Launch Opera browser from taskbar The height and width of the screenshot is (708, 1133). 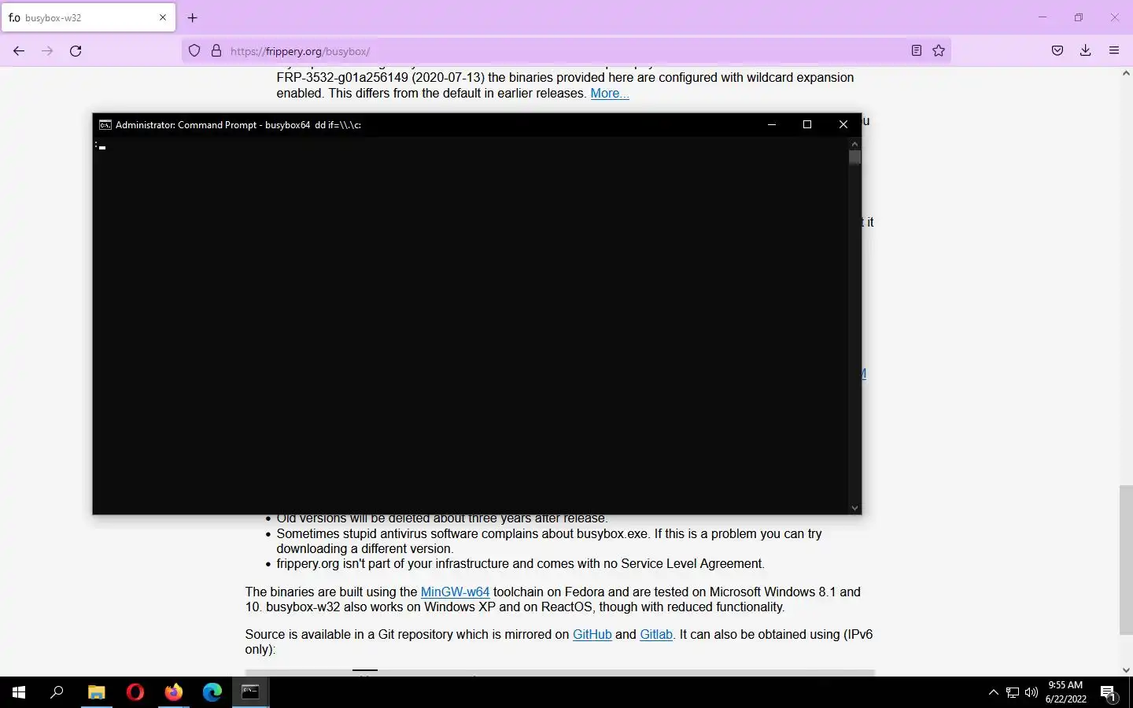tap(135, 692)
